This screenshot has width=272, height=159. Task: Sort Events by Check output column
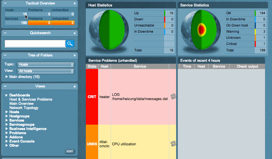pyautogui.click(x=247, y=66)
